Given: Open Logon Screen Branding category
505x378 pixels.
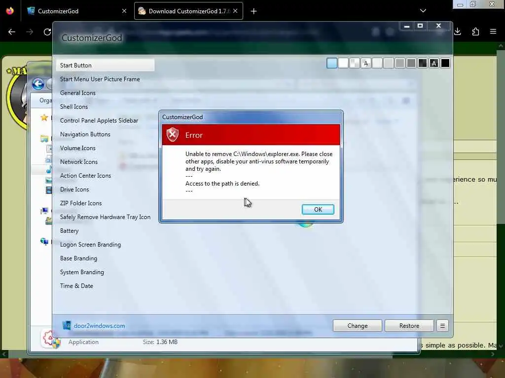Looking at the screenshot, I should 90,245.
